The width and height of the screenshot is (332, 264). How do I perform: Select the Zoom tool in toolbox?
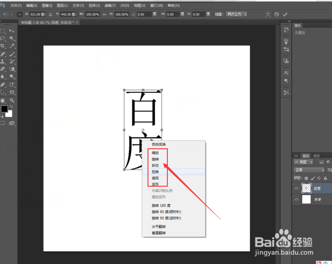pyautogui.click(x=12, y=100)
